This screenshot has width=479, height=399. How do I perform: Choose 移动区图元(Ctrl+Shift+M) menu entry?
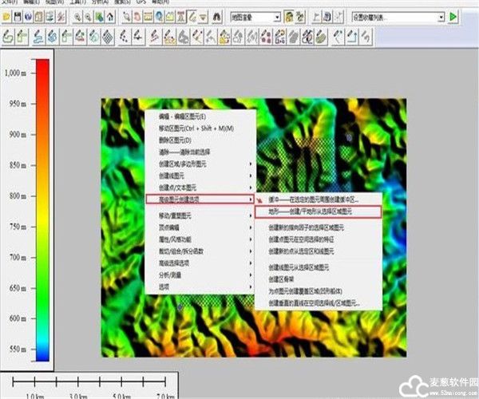200,128
